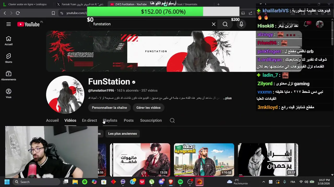Open the 13:23 video thumbnail
This screenshot has height=187, width=334.
[140, 160]
